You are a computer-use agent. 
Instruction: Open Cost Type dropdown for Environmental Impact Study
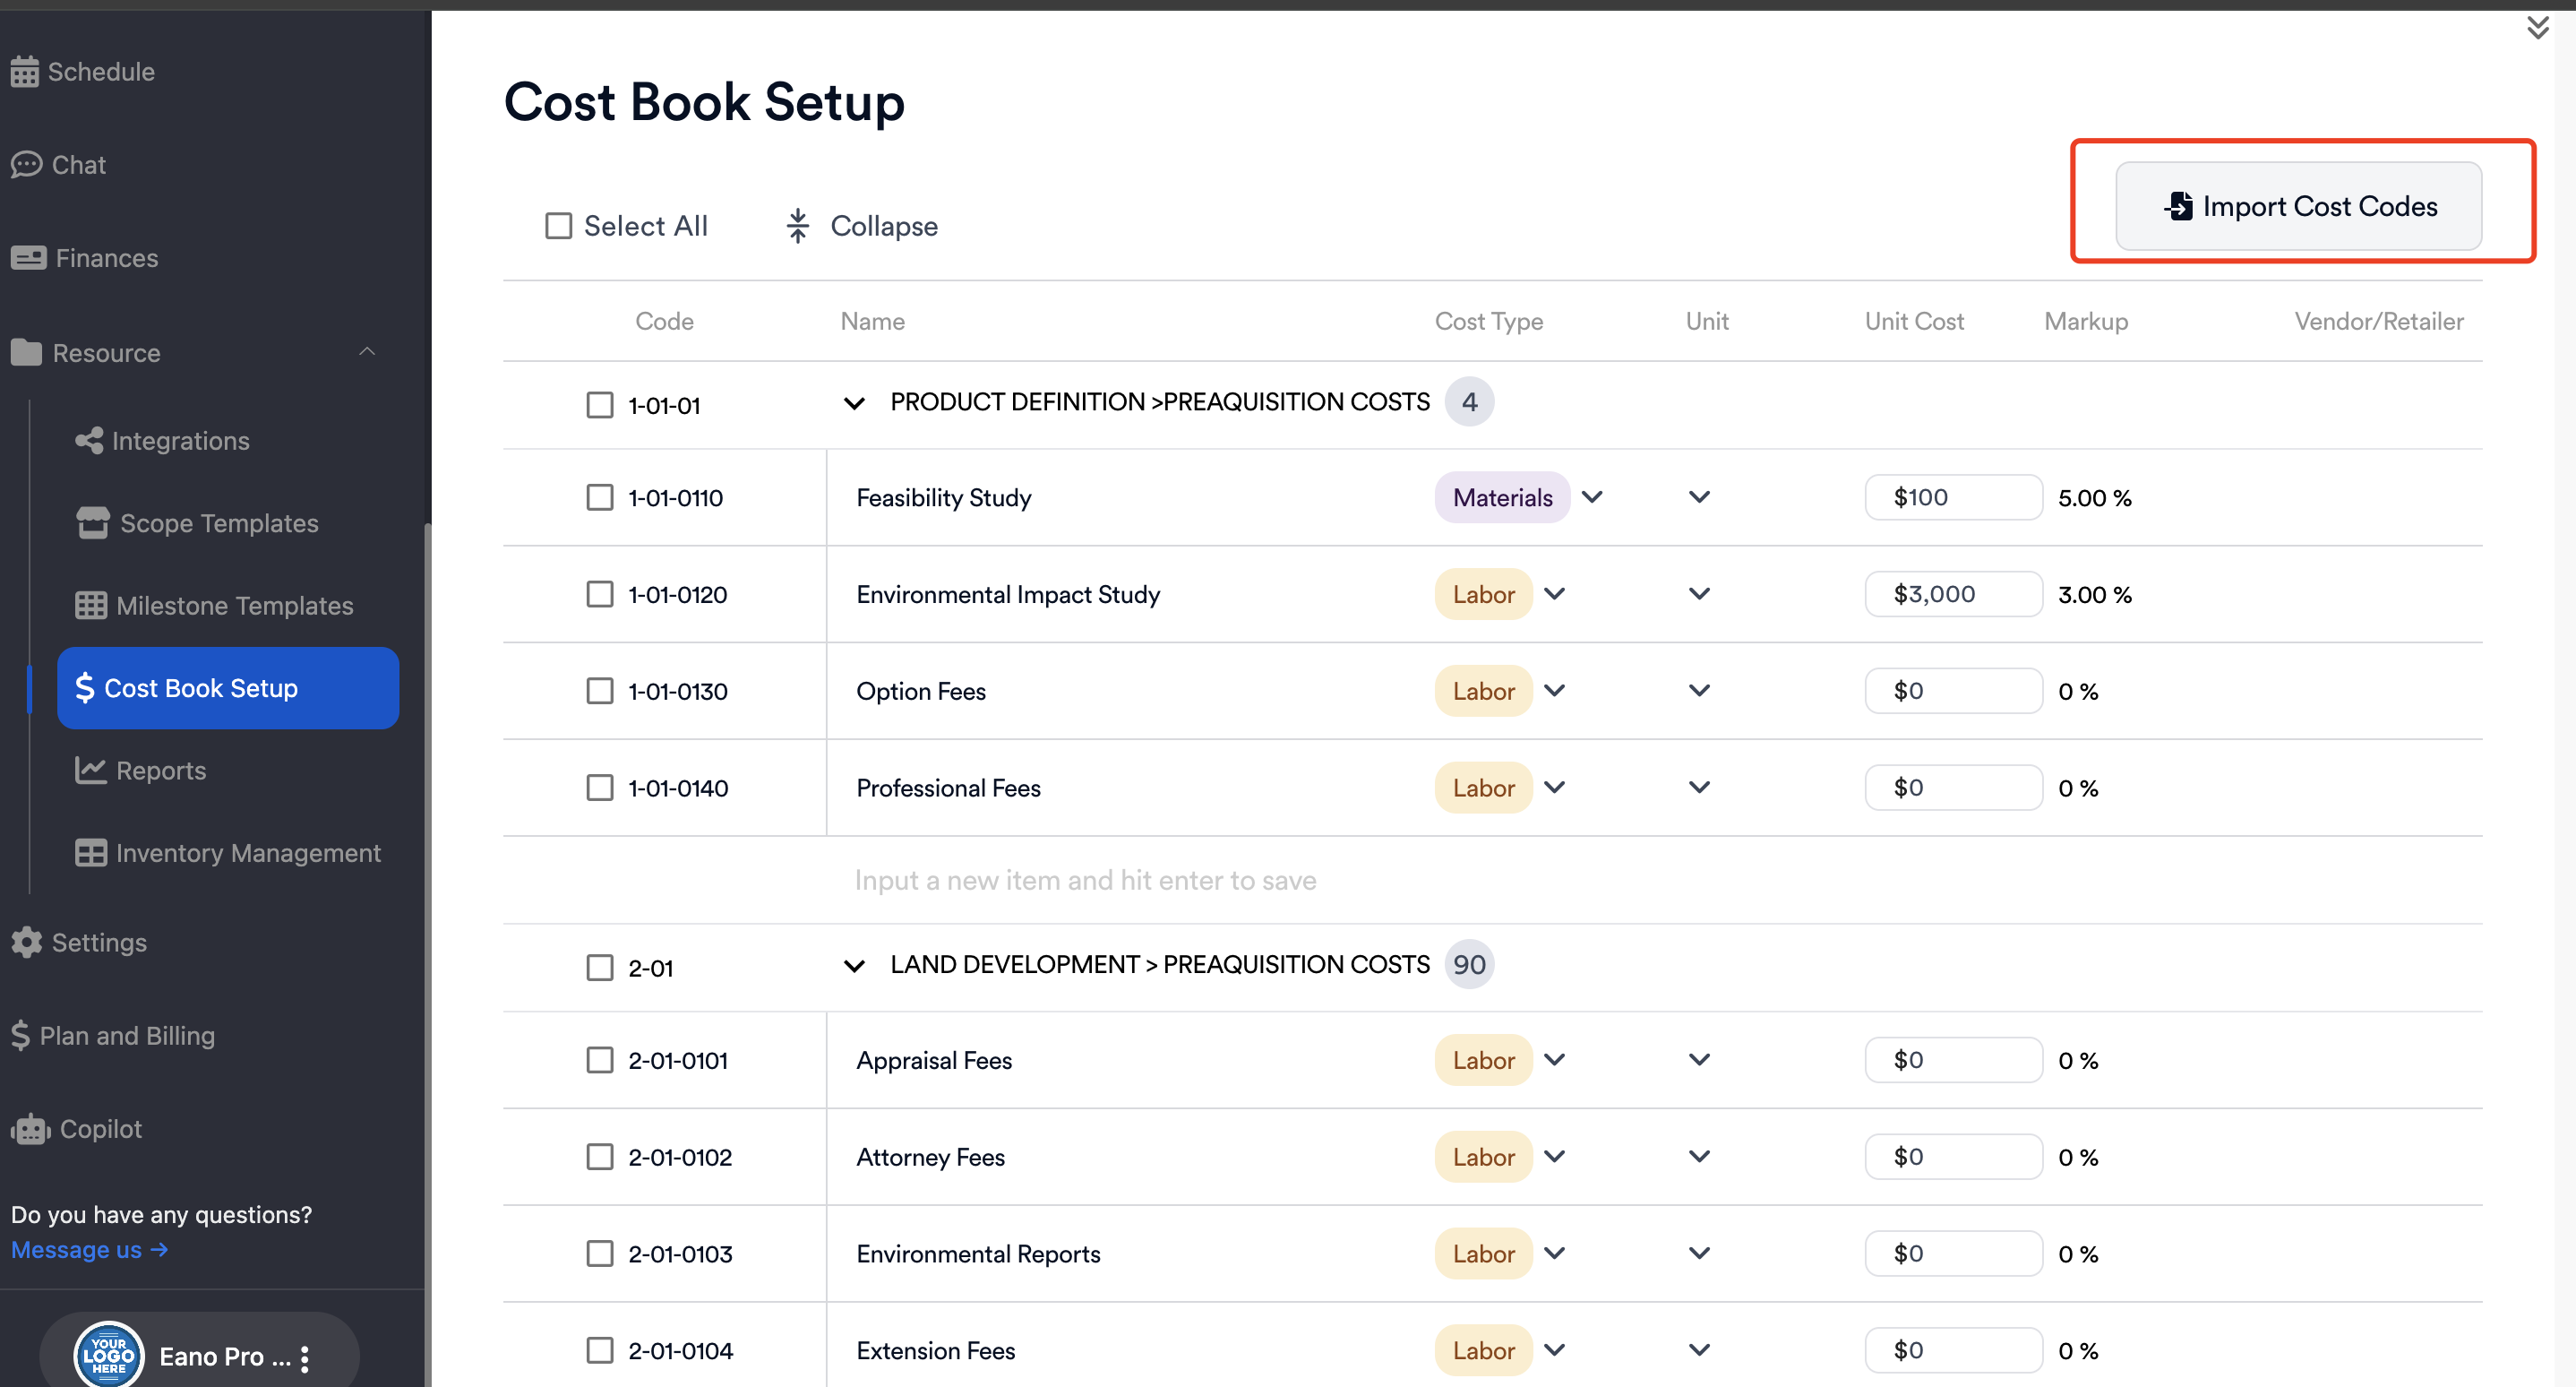click(1554, 594)
